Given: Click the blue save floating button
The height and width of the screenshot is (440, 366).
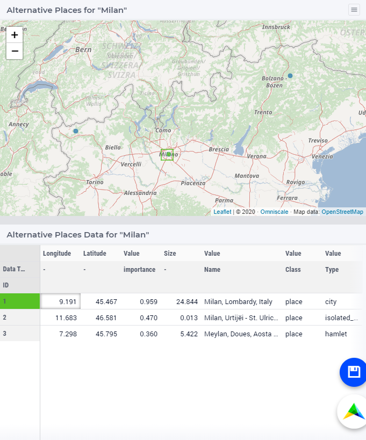Looking at the screenshot, I should coord(354,372).
